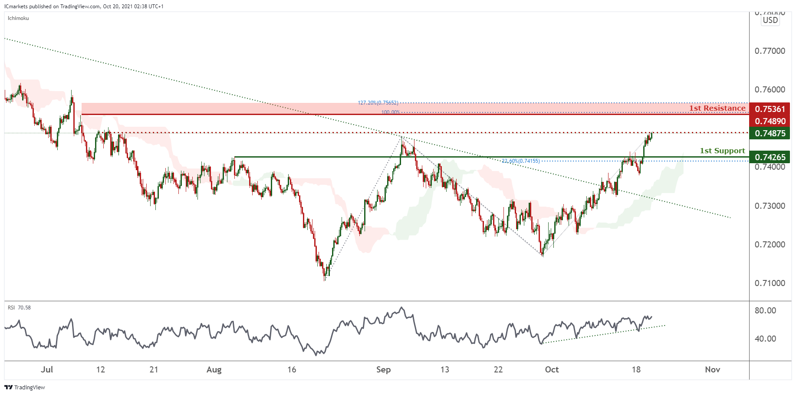The image size is (796, 395).
Task: Click the red 0.74890 price tag
Action: pos(770,121)
